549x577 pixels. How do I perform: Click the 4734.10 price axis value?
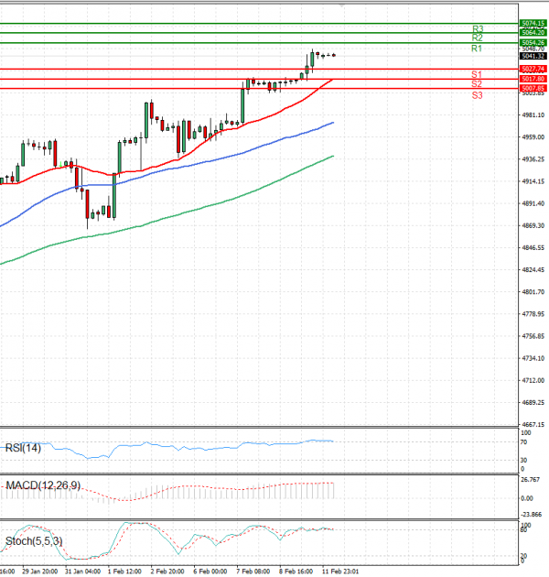click(533, 358)
